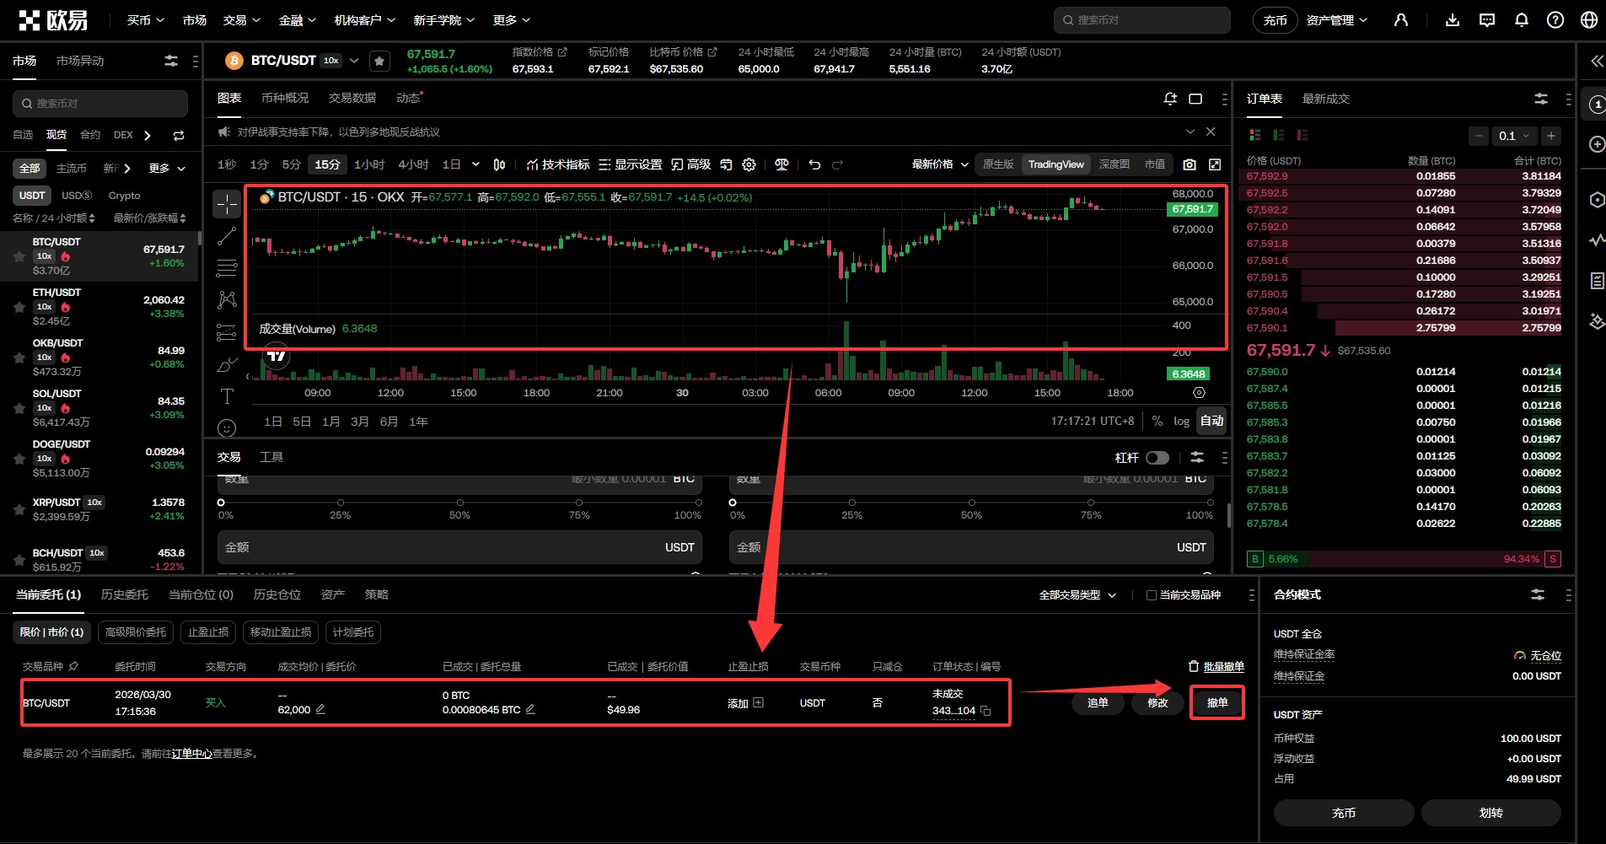The width and height of the screenshot is (1606, 844).
Task: Close the announcement banner with X
Action: [1211, 132]
